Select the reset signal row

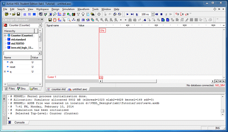[x=23, y=67]
